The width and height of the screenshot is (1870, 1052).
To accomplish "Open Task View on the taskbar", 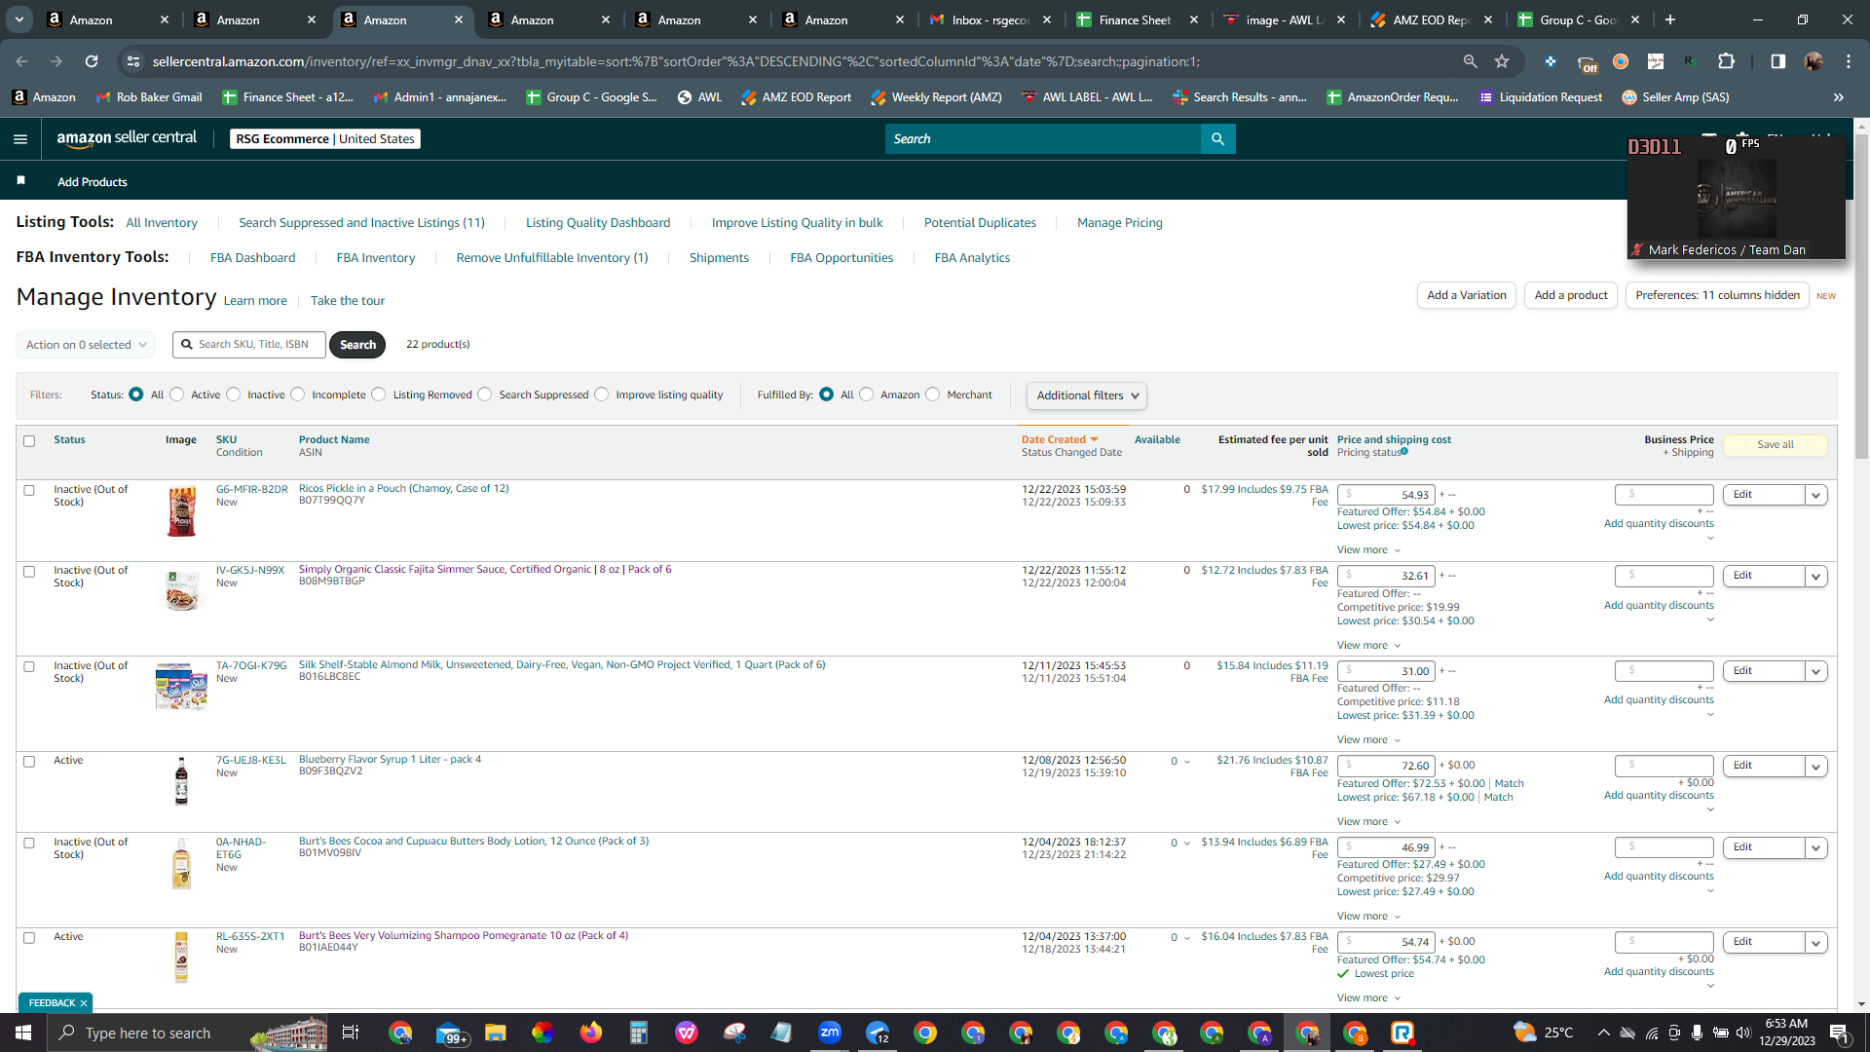I will point(351,1033).
